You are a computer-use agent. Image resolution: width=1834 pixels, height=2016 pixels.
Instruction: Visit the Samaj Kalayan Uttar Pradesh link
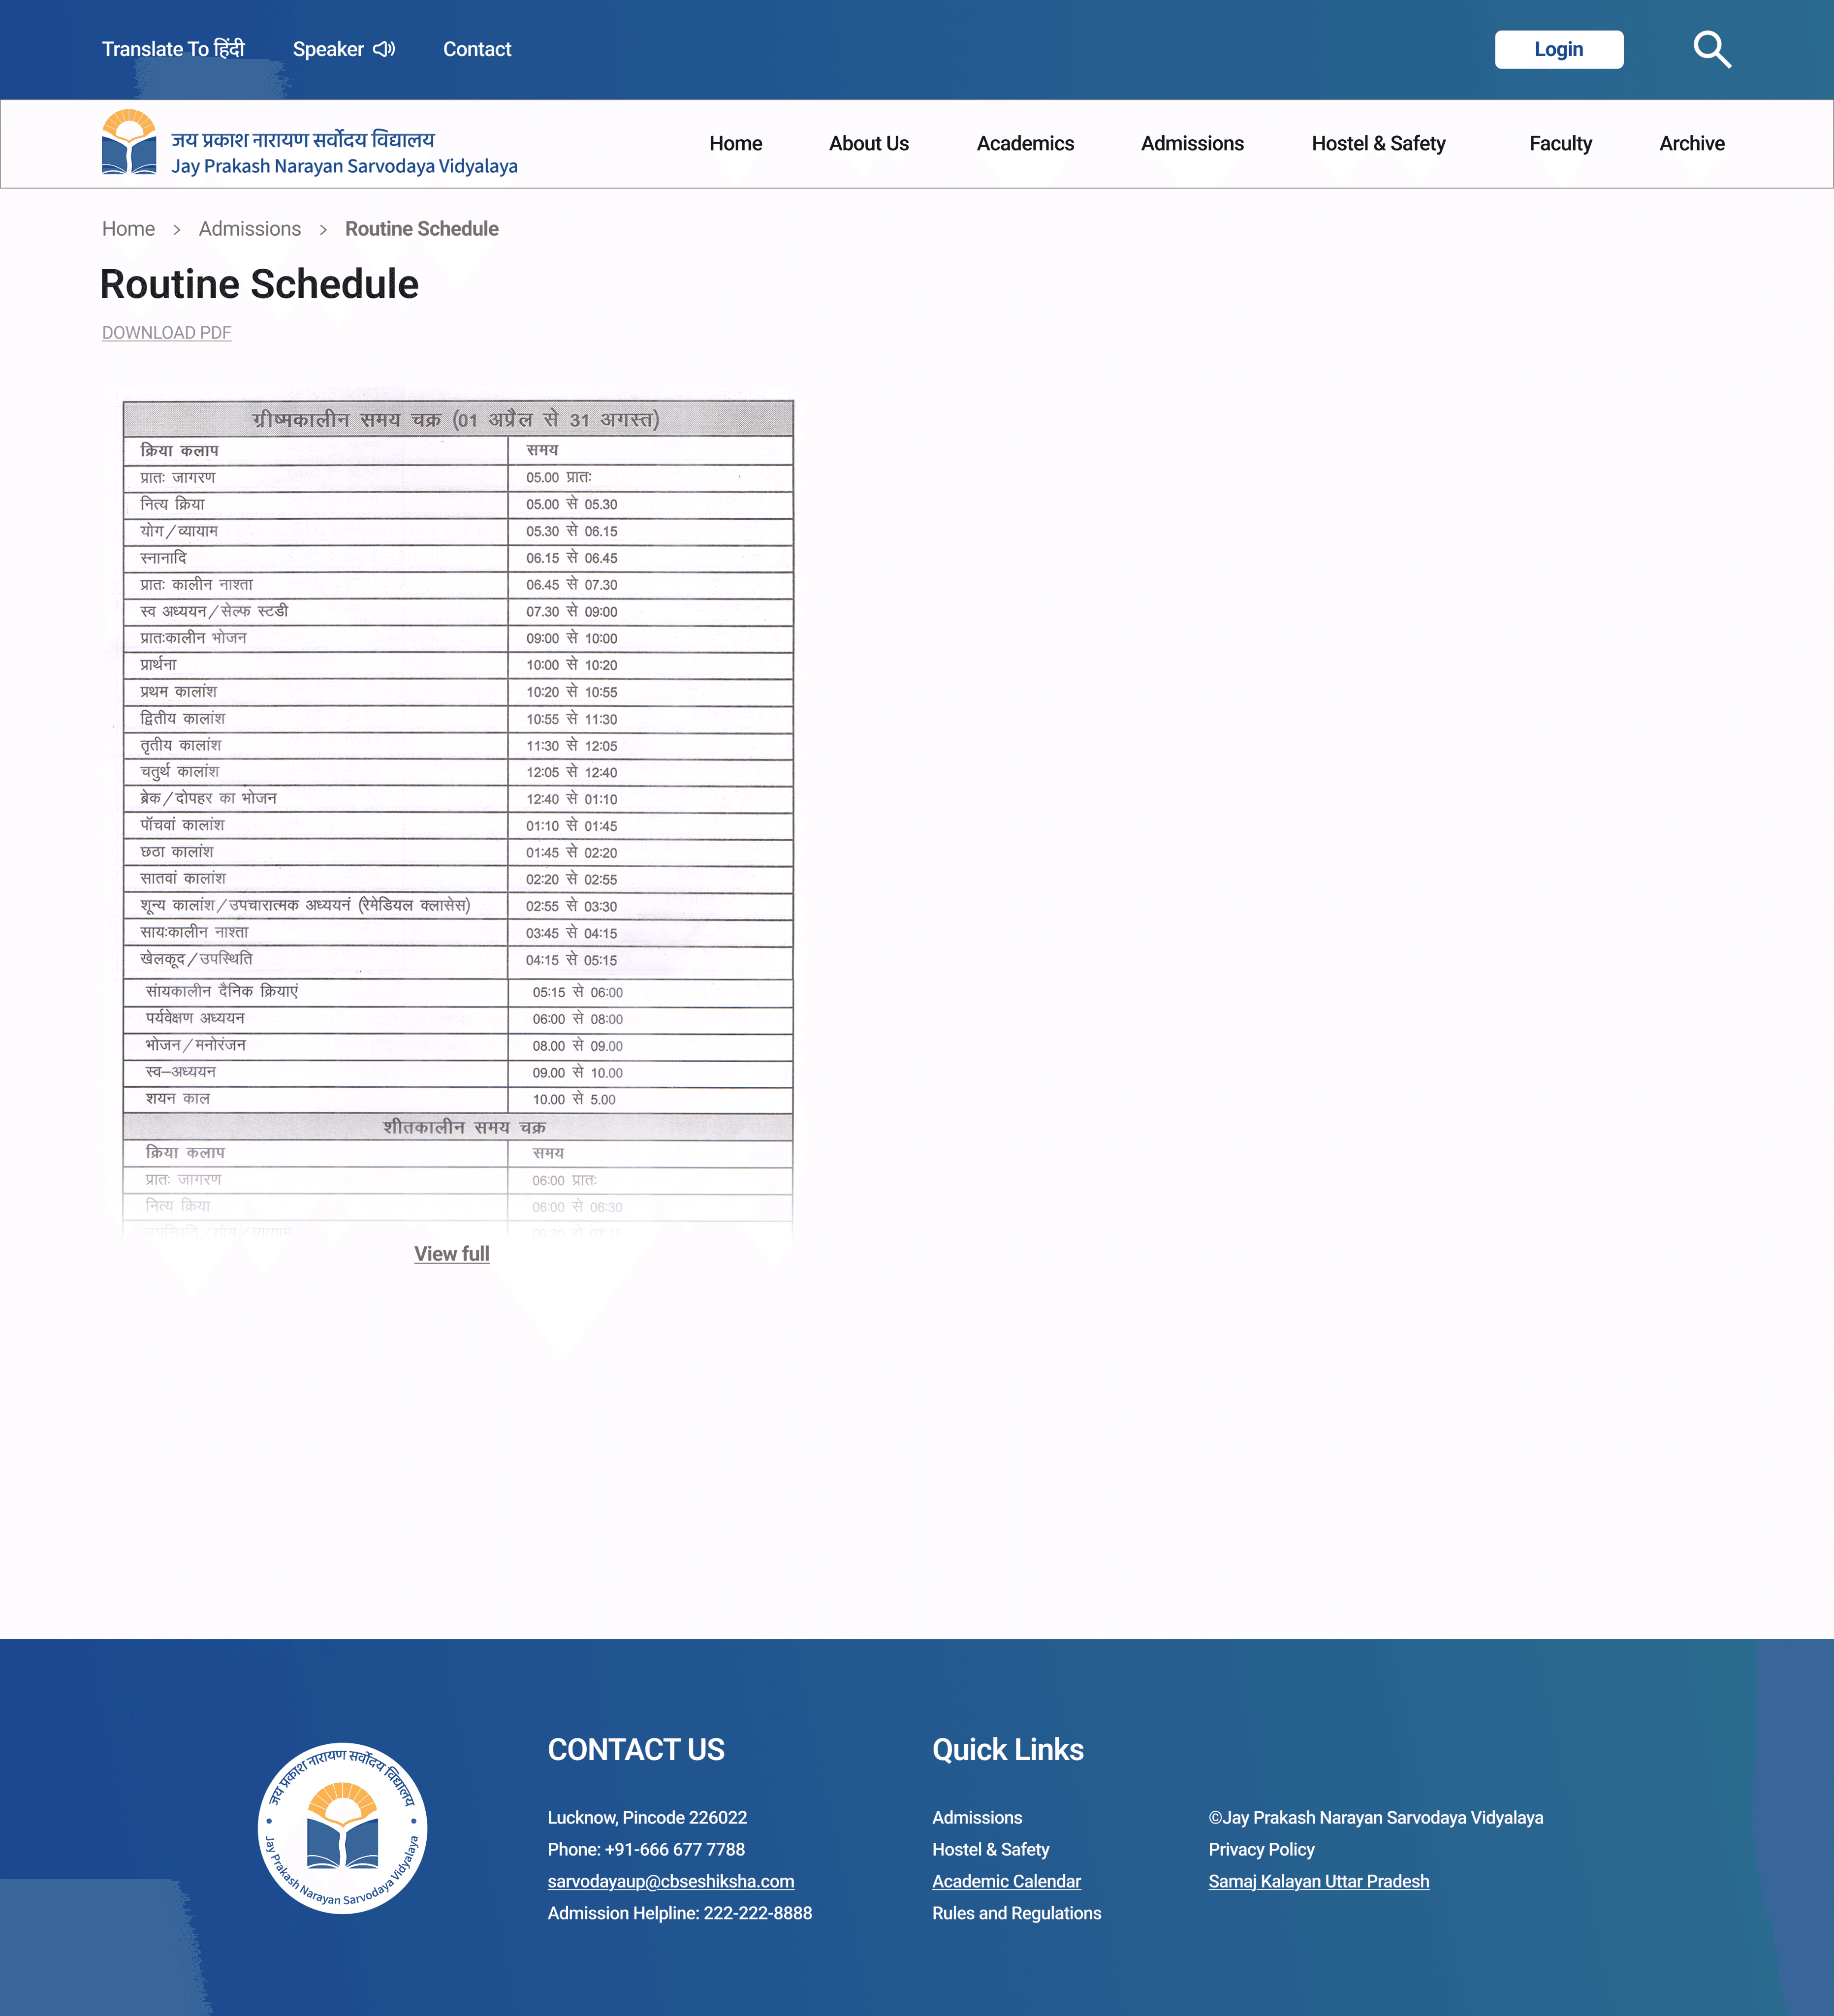coord(1318,1881)
